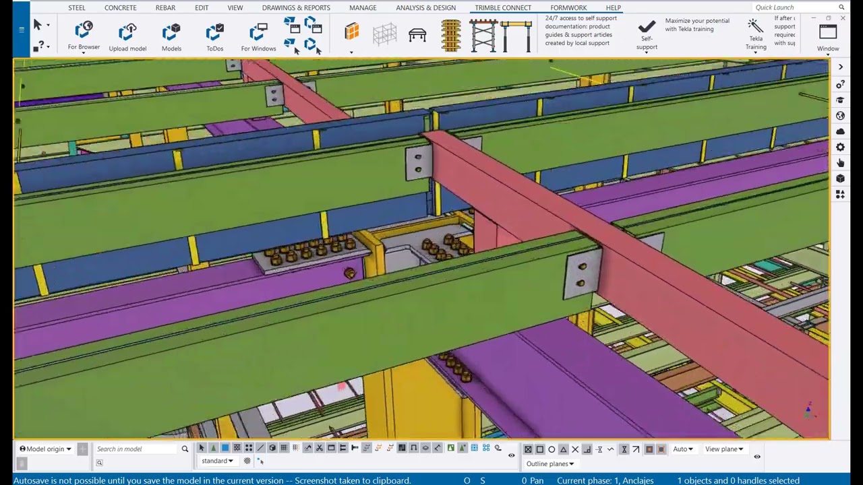This screenshot has width=863, height=485.
Task: Toggle the X snap to intersections switch
Action: coord(575,449)
